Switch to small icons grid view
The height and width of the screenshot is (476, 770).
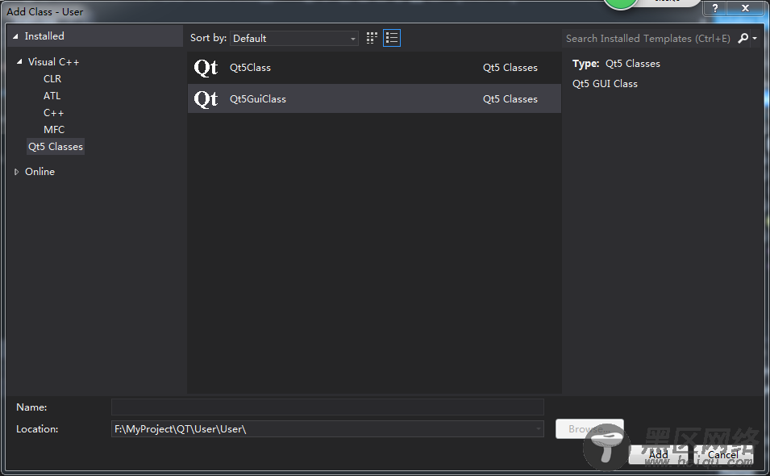372,38
